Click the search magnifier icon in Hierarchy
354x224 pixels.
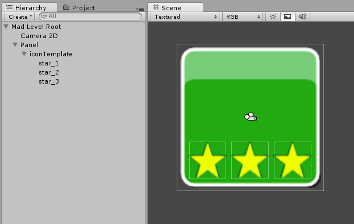44,16
